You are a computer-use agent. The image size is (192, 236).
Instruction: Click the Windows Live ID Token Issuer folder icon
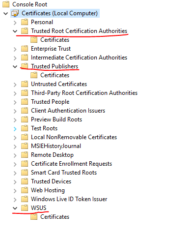[25, 199]
